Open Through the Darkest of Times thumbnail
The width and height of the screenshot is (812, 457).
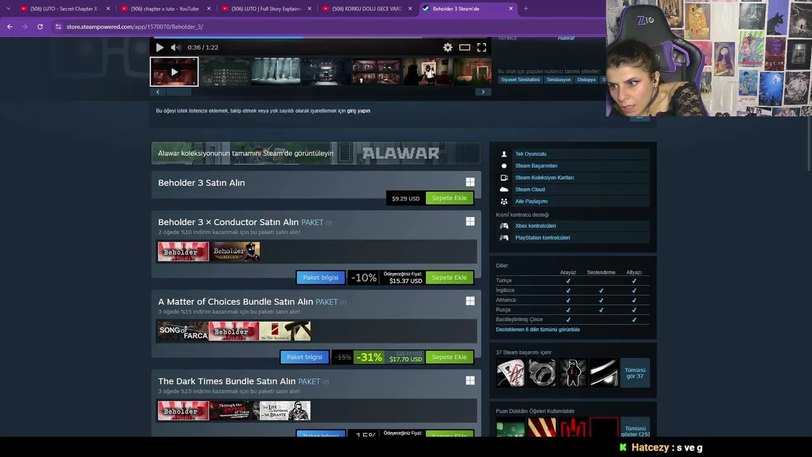point(234,411)
